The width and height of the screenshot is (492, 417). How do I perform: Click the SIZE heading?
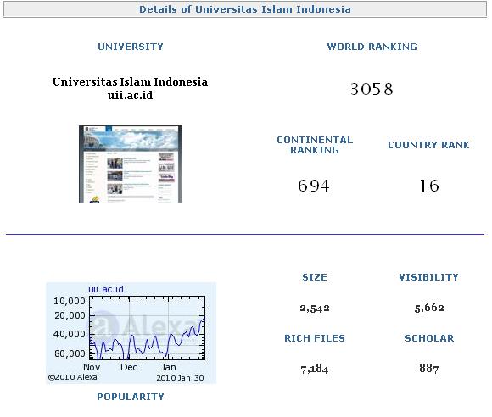[315, 277]
